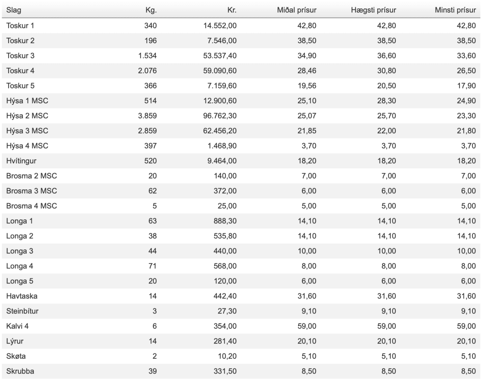Click the Lýrur row label
This screenshot has width=486, height=385.
[x=15, y=341]
